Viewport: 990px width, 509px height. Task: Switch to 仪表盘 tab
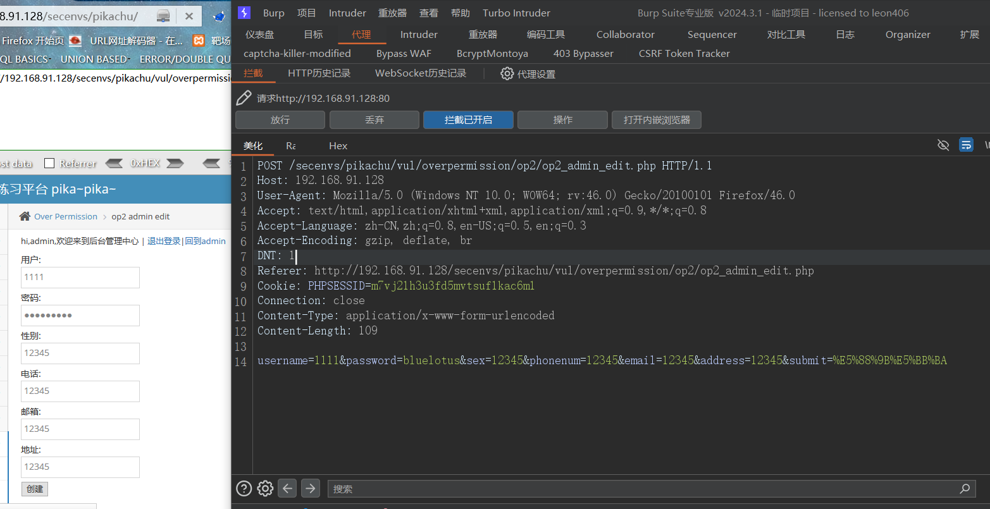pyautogui.click(x=260, y=34)
